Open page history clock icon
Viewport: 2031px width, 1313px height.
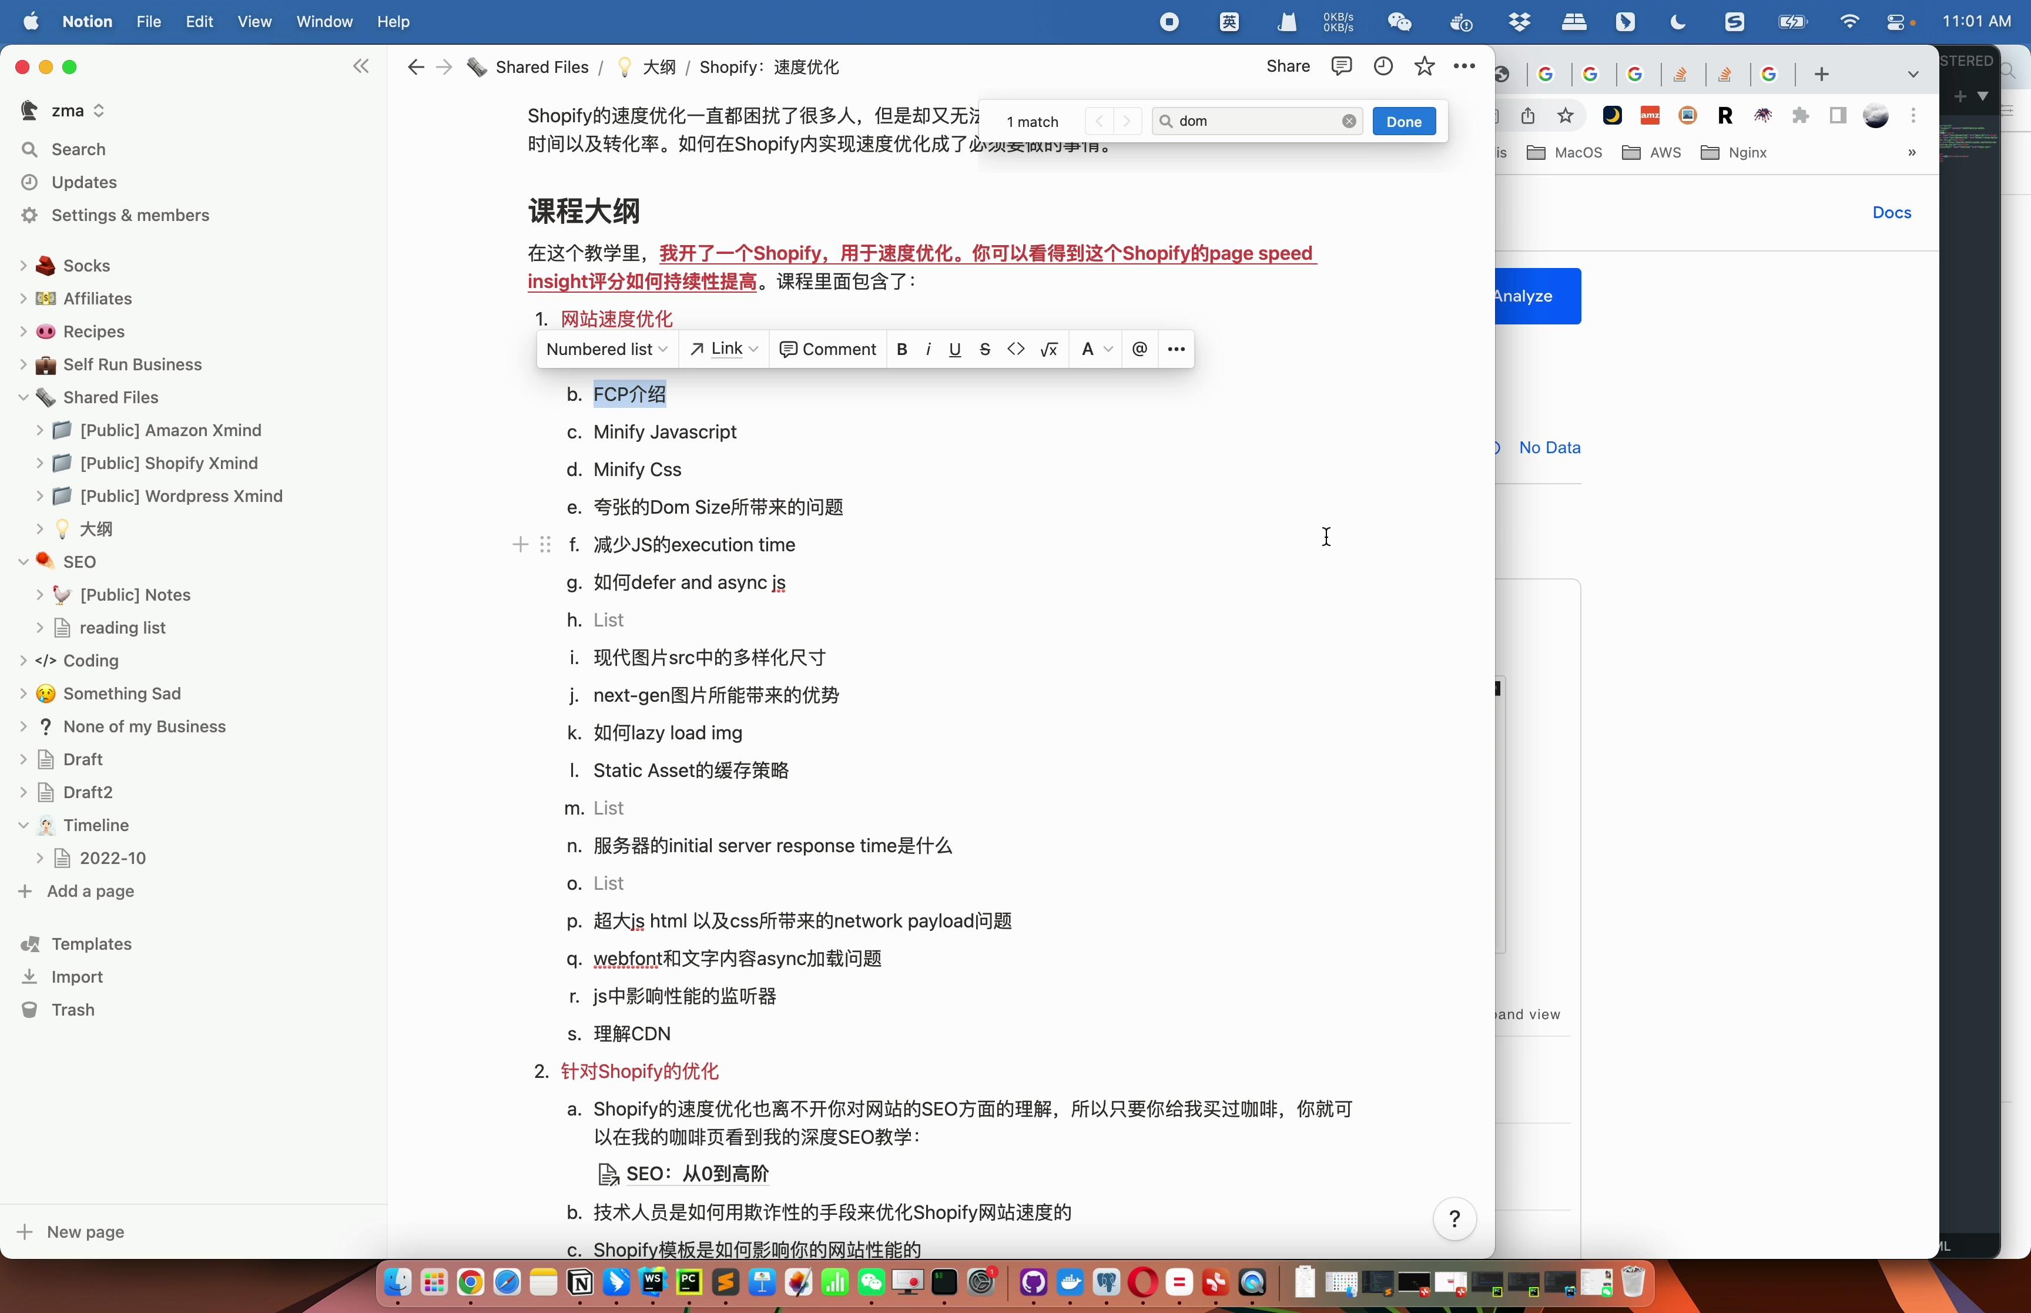tap(1383, 66)
